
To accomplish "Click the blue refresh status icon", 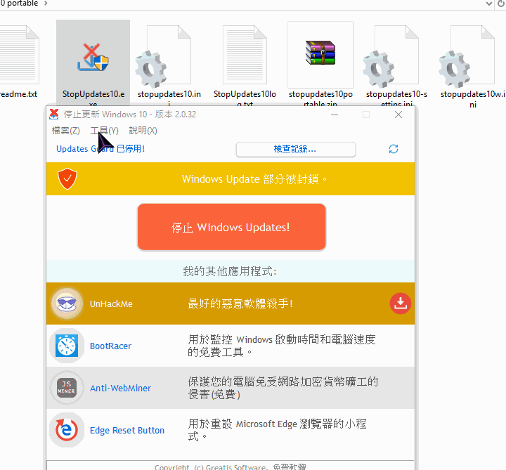I will pyautogui.click(x=394, y=149).
